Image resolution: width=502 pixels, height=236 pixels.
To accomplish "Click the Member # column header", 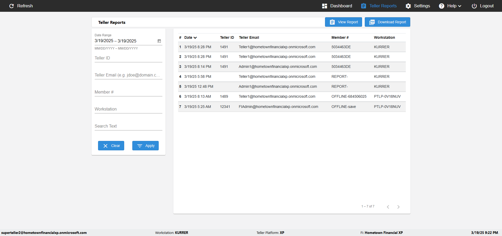I will 340,37.
